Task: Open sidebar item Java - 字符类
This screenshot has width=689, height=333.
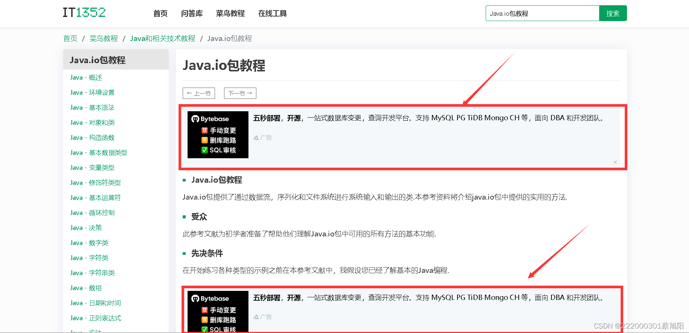Action: coord(89,258)
